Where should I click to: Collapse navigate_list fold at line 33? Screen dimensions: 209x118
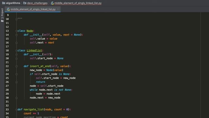17,109
